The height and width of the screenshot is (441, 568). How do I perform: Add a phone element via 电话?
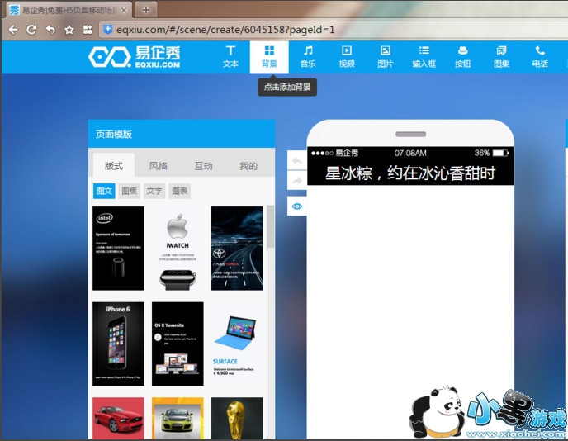[540, 56]
